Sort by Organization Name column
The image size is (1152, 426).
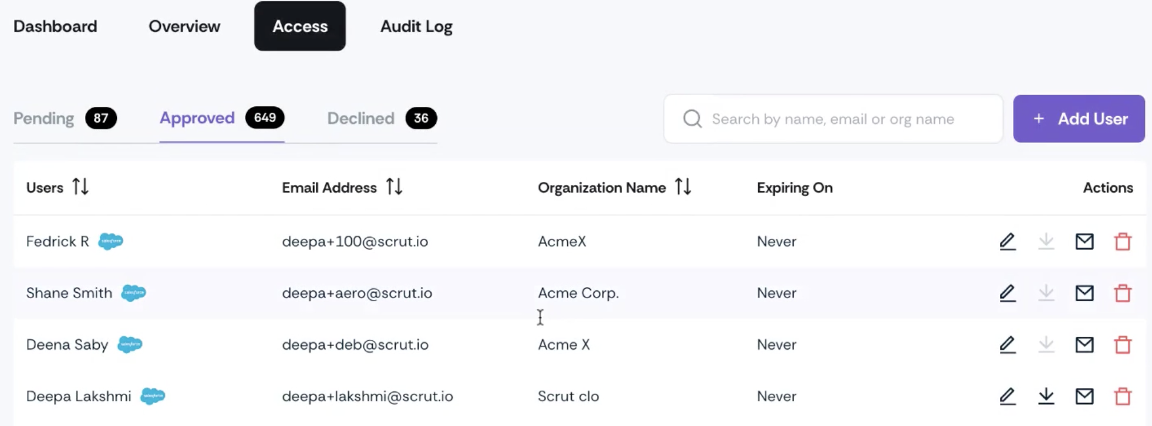[x=683, y=187]
